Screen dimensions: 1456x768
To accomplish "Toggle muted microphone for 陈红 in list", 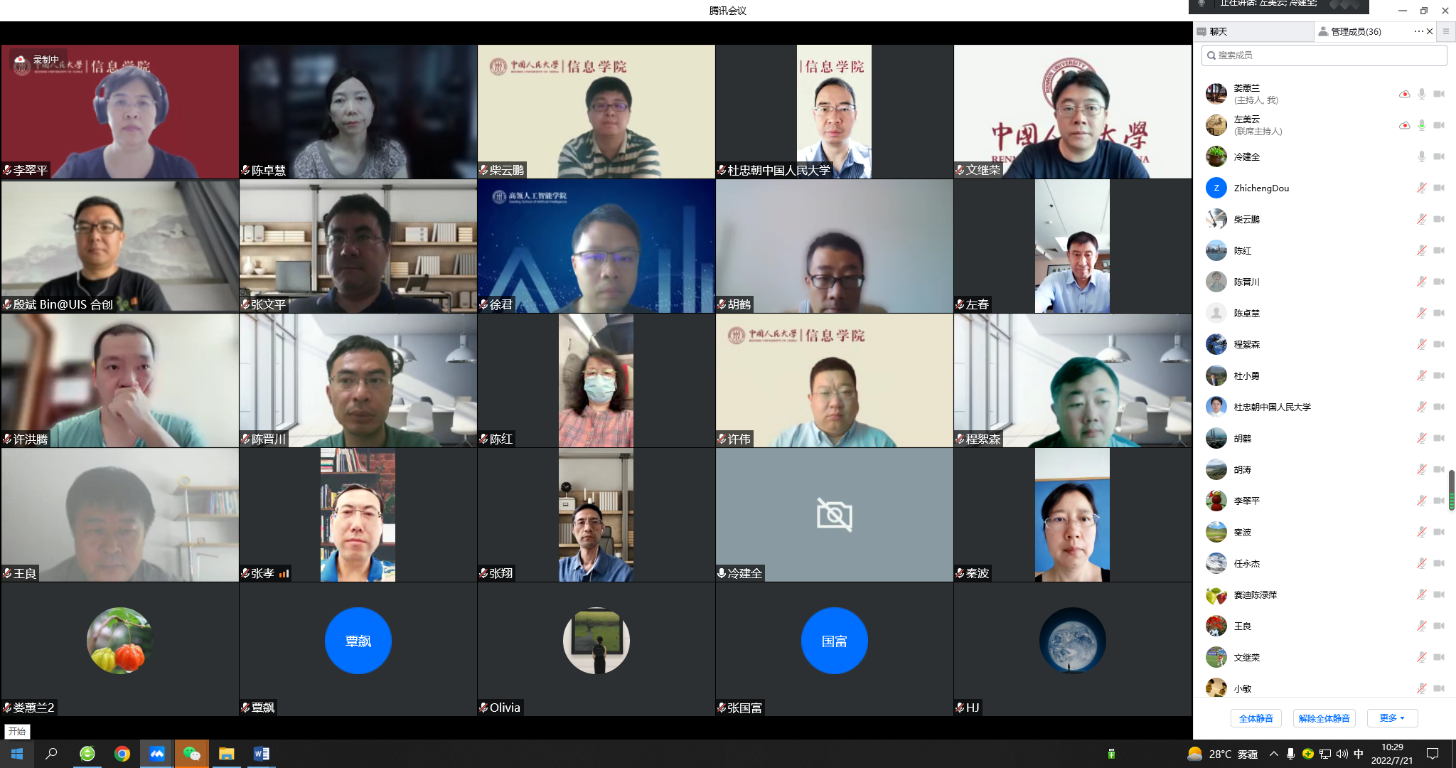I will coord(1421,250).
